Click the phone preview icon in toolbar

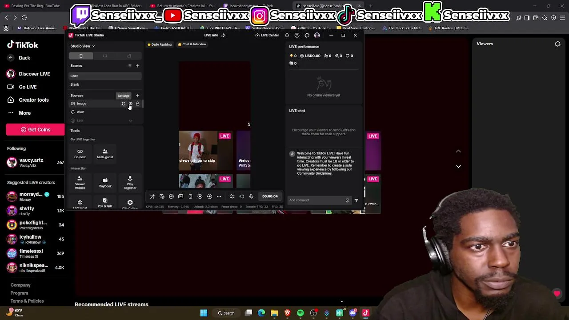click(x=190, y=196)
